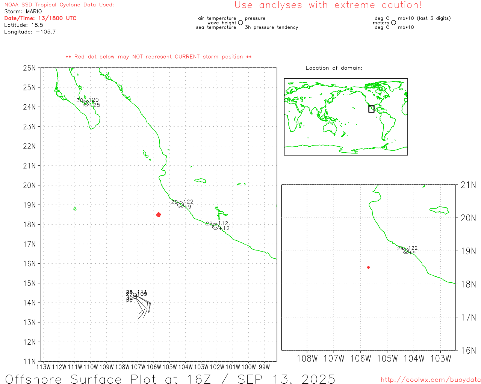The image size is (481, 384).
Task: Click 'mb*10 (last 3 digits)' units label
Action: [x=424, y=18]
